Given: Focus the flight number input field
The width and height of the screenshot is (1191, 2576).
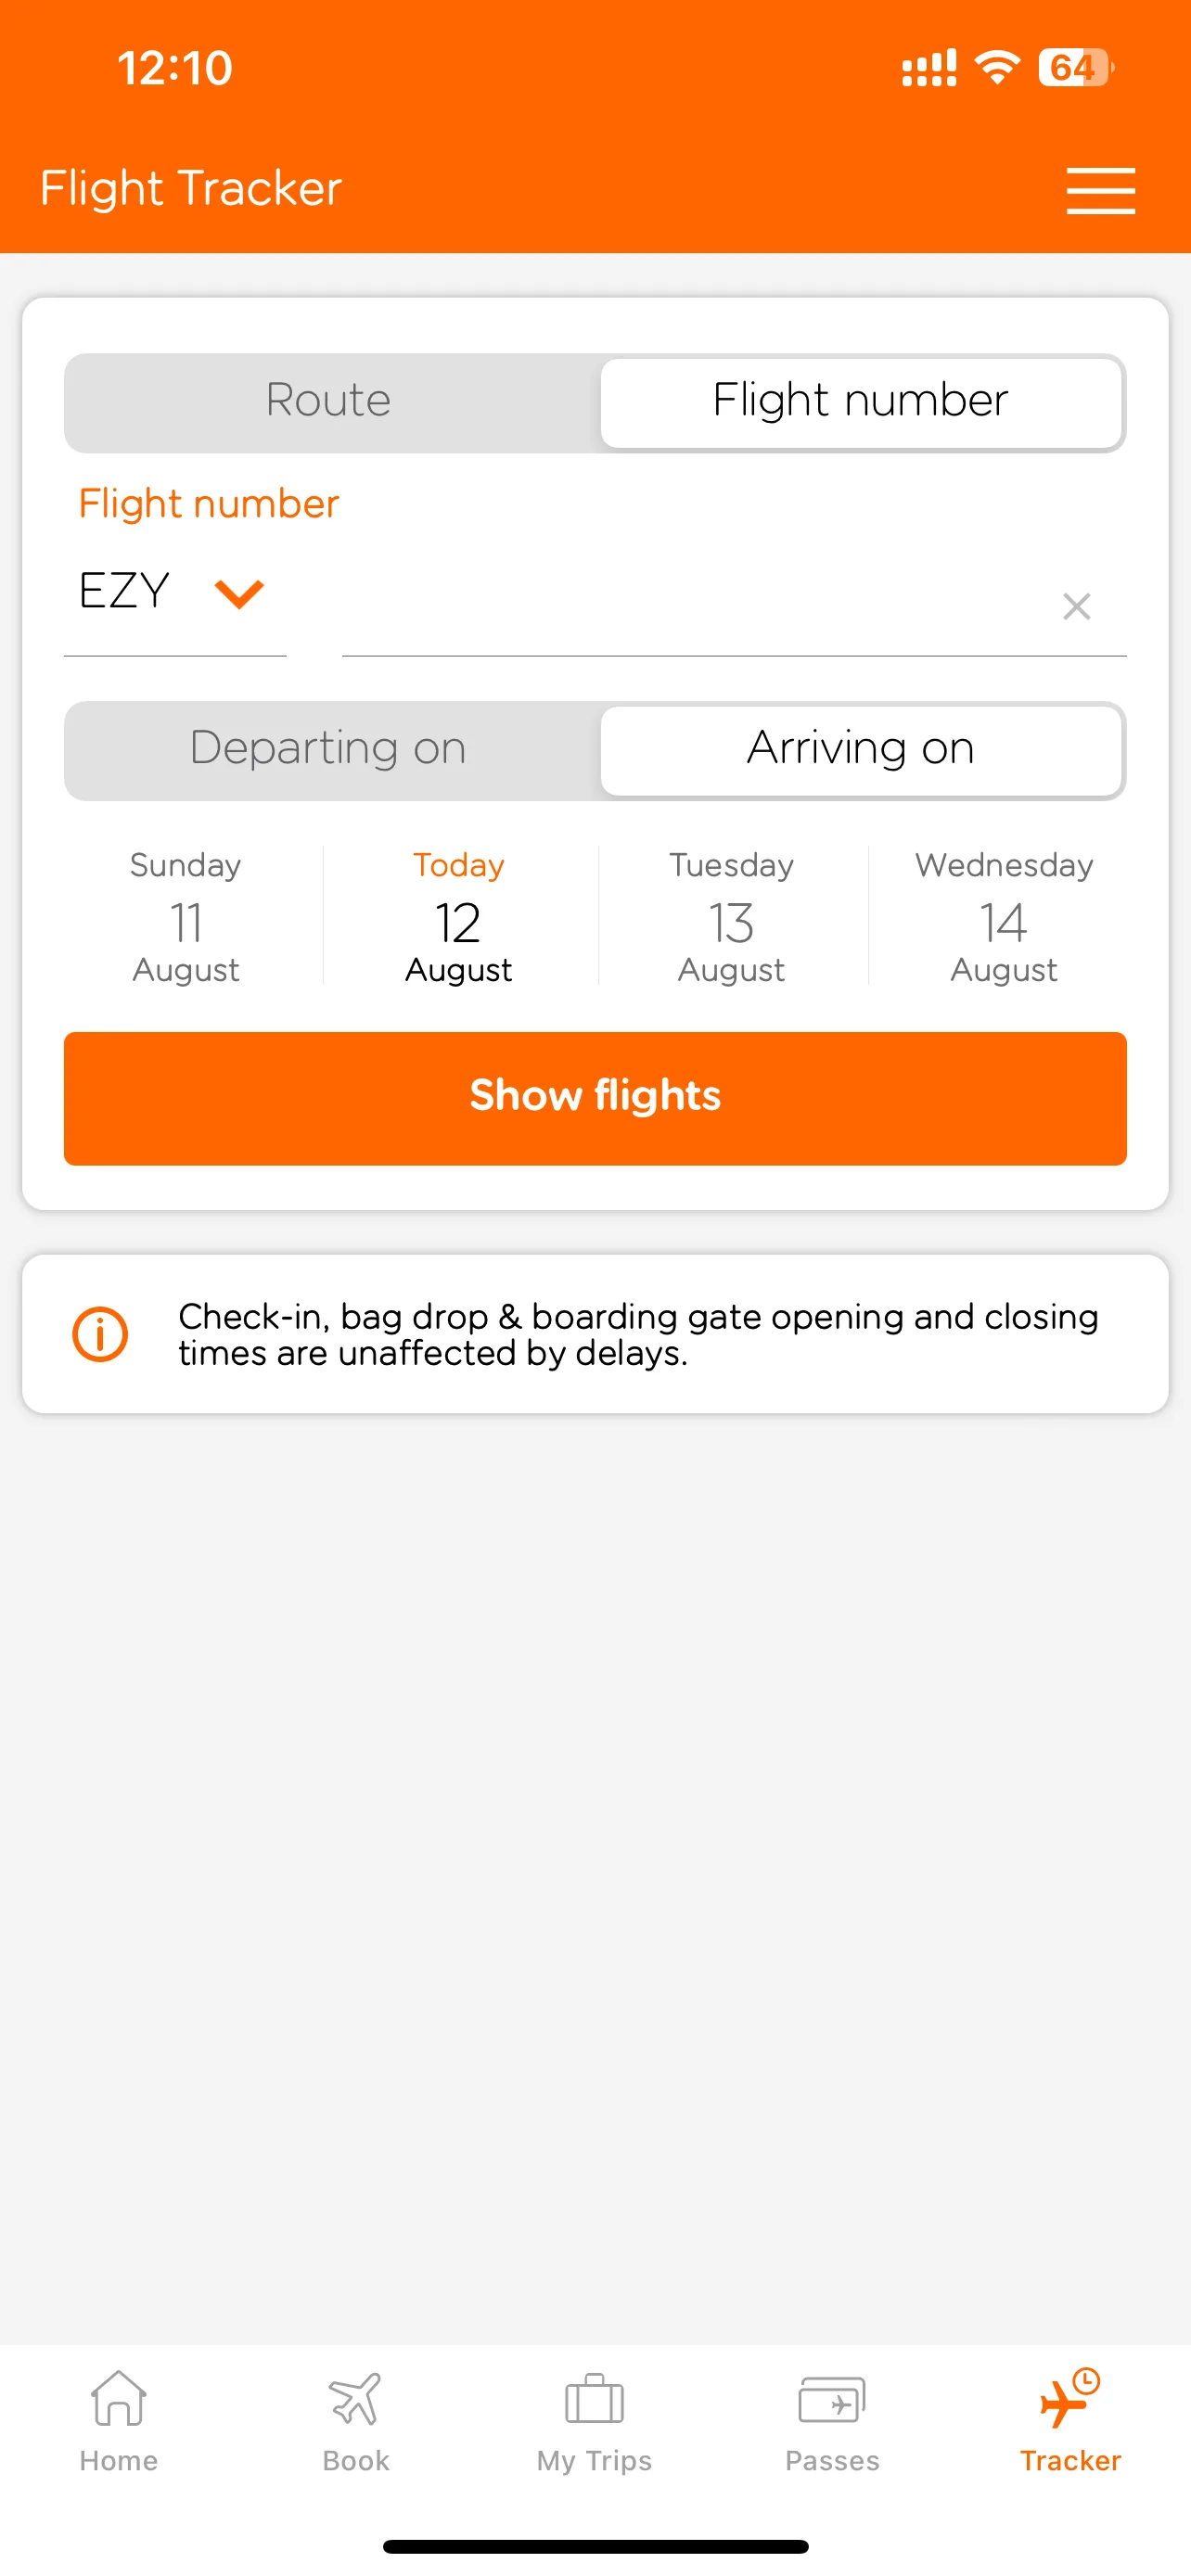Looking at the screenshot, I should point(690,606).
